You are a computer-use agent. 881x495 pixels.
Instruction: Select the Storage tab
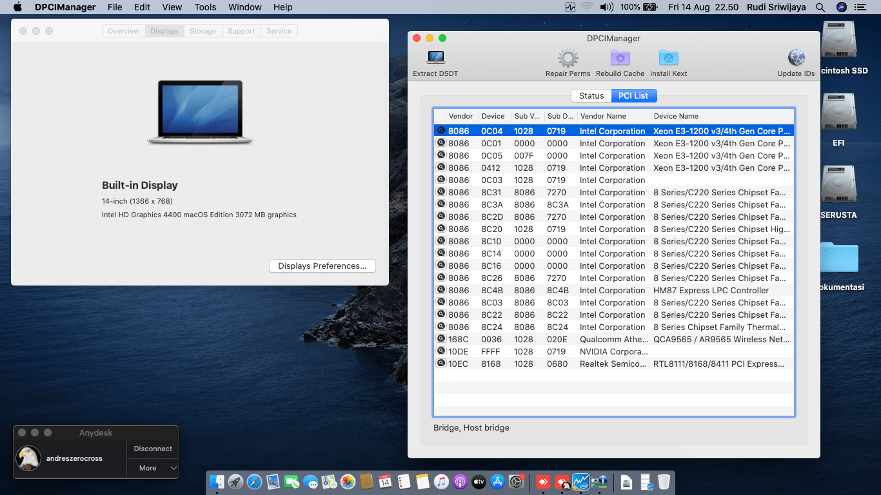[203, 31]
